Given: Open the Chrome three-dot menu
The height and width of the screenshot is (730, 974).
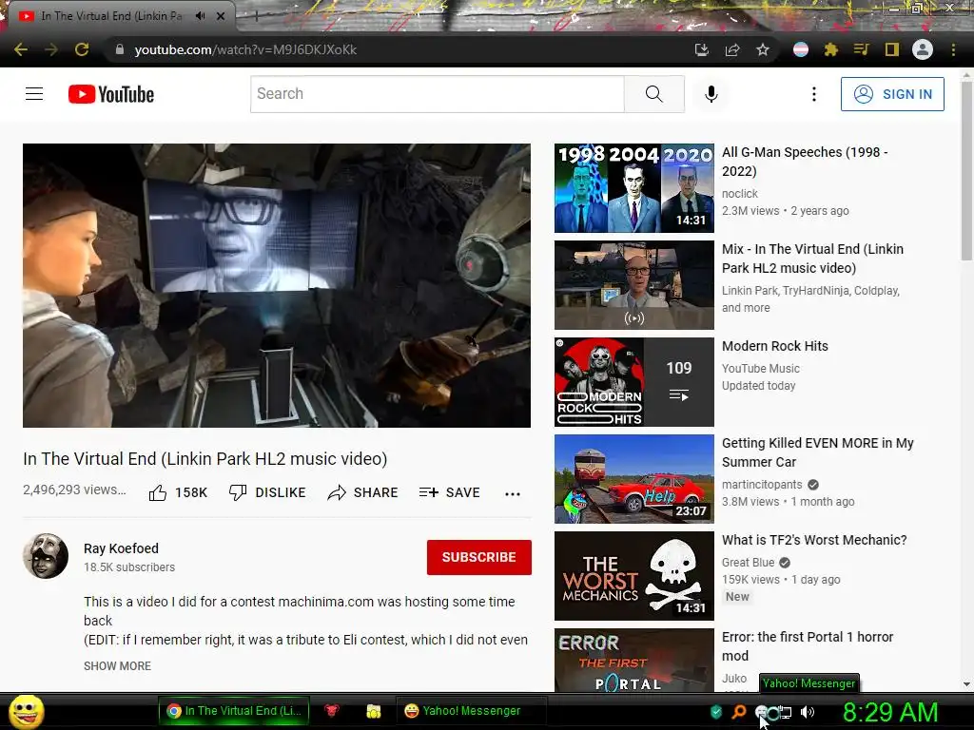Looking at the screenshot, I should pos(953,49).
